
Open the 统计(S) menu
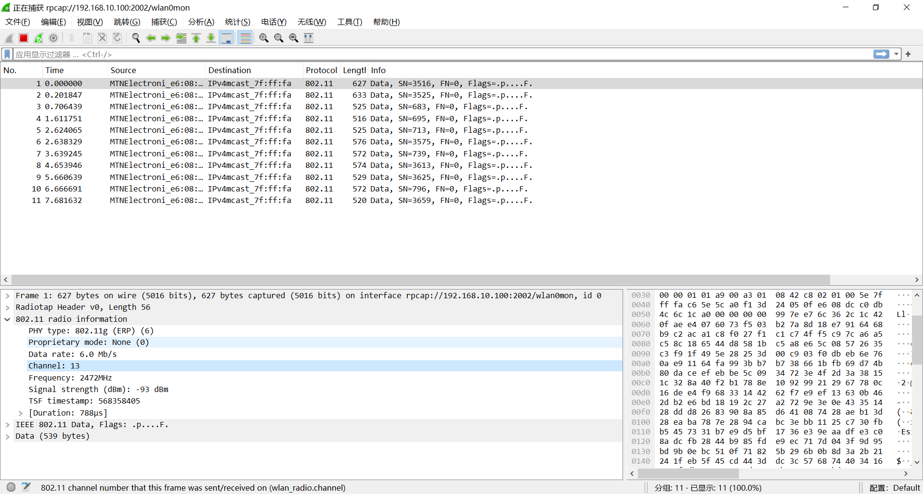(237, 22)
